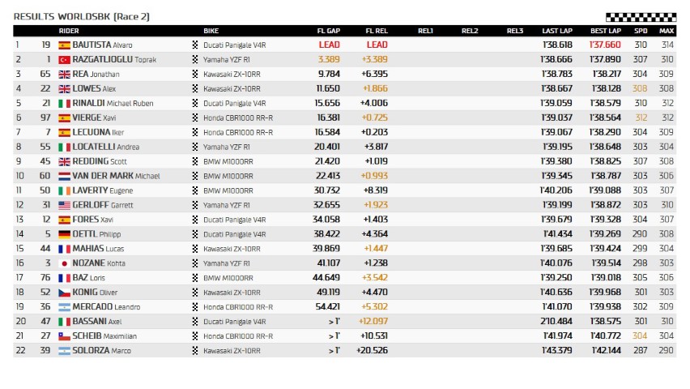This screenshot has width=690, height=389.
Task: Click the checkered flag icon in Bautista's row
Action: [x=194, y=45]
